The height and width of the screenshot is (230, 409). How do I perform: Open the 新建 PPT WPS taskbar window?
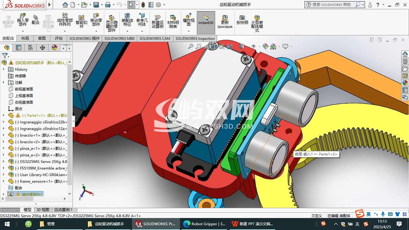point(252,224)
